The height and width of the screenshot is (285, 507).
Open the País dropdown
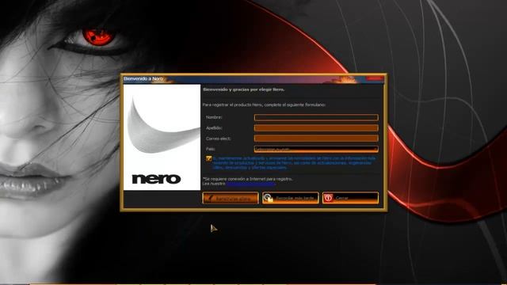pos(316,149)
